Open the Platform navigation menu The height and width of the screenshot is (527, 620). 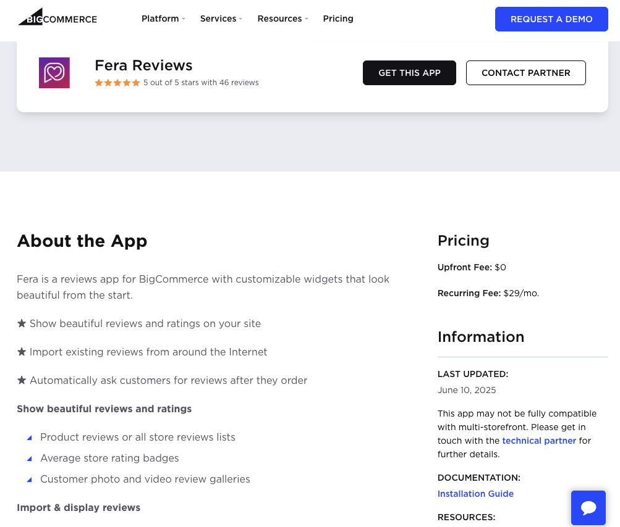coord(160,19)
